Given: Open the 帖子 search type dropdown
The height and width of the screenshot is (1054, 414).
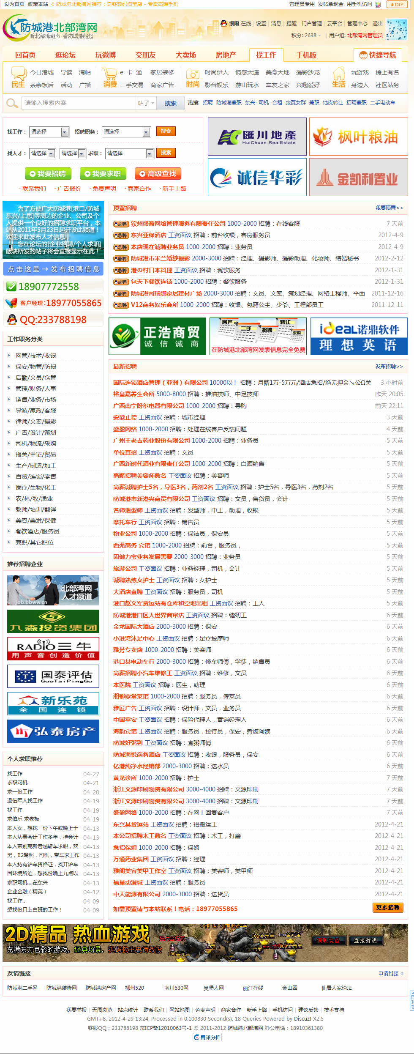Looking at the screenshot, I should pos(146,103).
